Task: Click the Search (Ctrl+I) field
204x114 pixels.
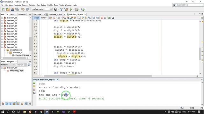Action: (x=188, y=5)
